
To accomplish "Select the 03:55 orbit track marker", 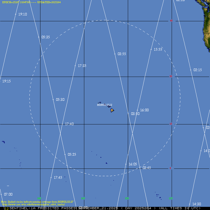I will 122,54.
